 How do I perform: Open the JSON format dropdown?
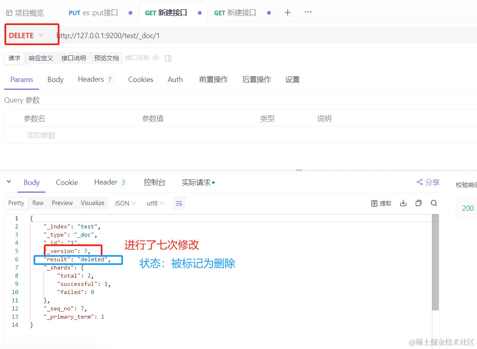[x=125, y=203]
